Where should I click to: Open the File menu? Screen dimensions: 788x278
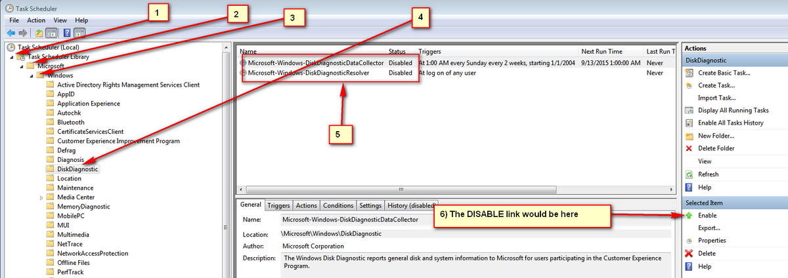[14, 20]
